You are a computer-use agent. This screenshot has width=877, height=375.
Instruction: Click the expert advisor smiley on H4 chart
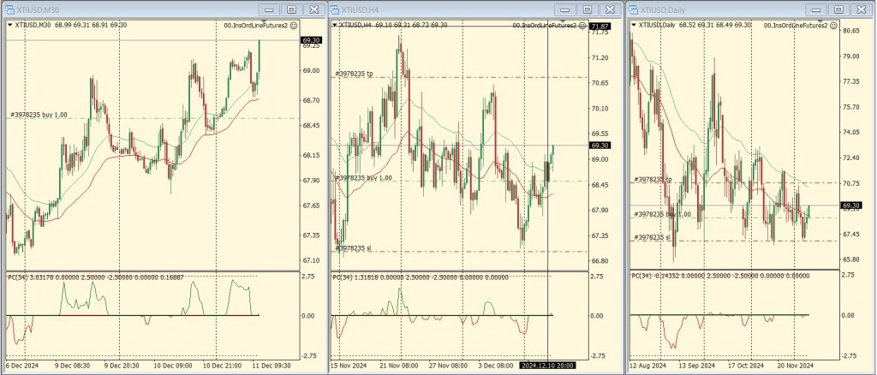point(581,26)
